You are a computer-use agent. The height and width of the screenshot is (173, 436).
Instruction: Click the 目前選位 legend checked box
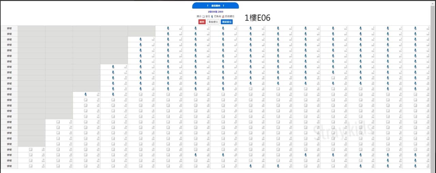point(223,16)
